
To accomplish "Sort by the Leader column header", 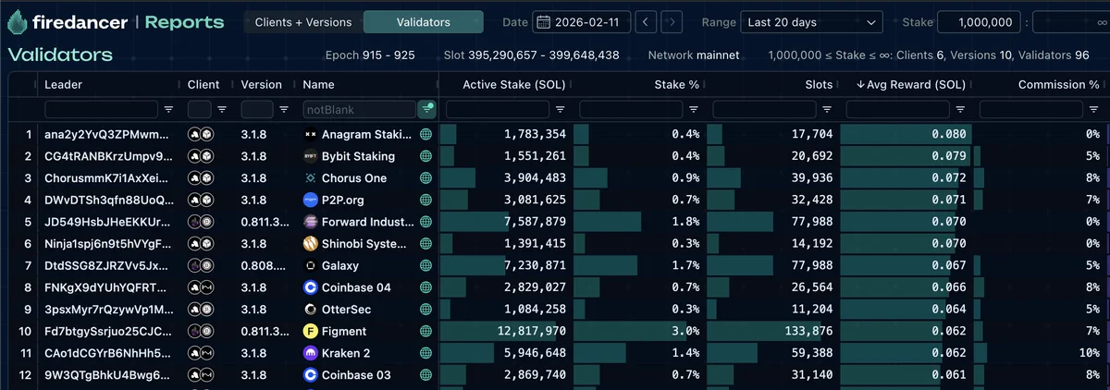I will click(64, 84).
